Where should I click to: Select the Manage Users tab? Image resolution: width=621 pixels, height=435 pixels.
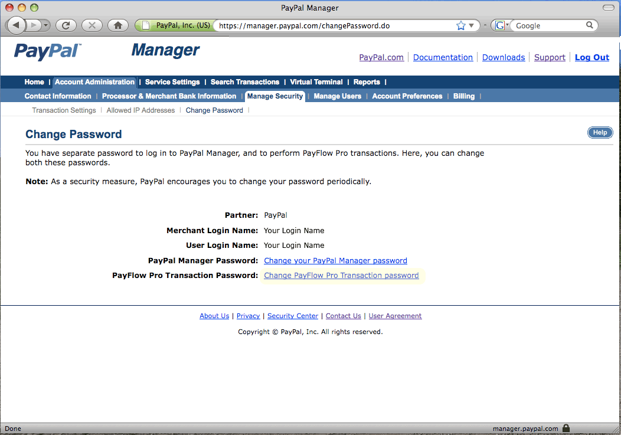click(338, 96)
